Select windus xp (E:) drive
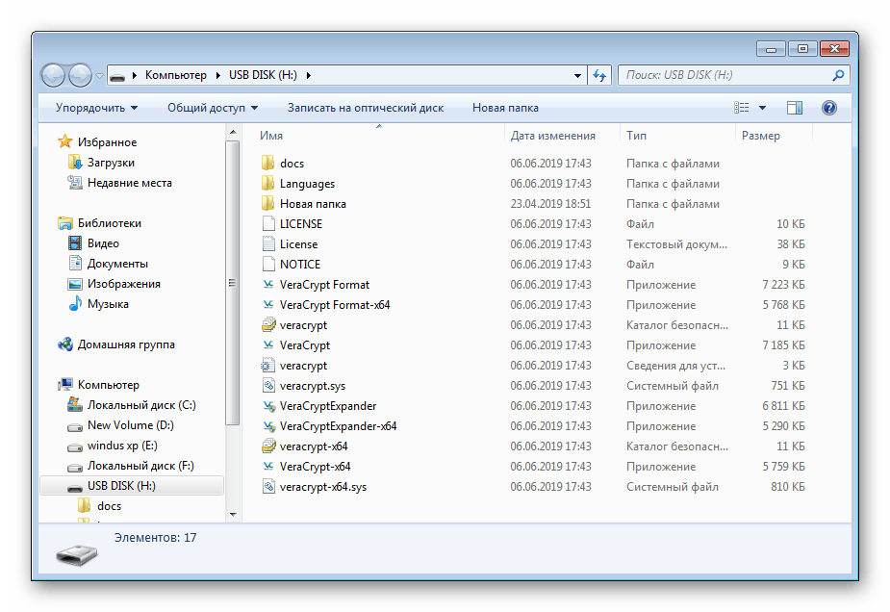The image size is (890, 612). pyautogui.click(x=122, y=446)
